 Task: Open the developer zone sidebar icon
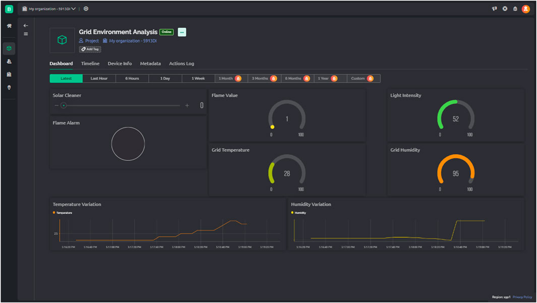[9, 26]
